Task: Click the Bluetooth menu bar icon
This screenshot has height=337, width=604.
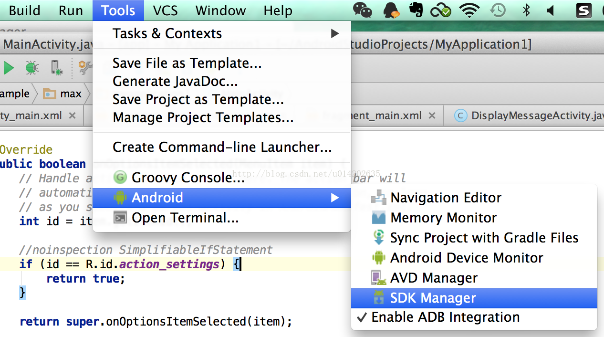Action: [x=526, y=10]
